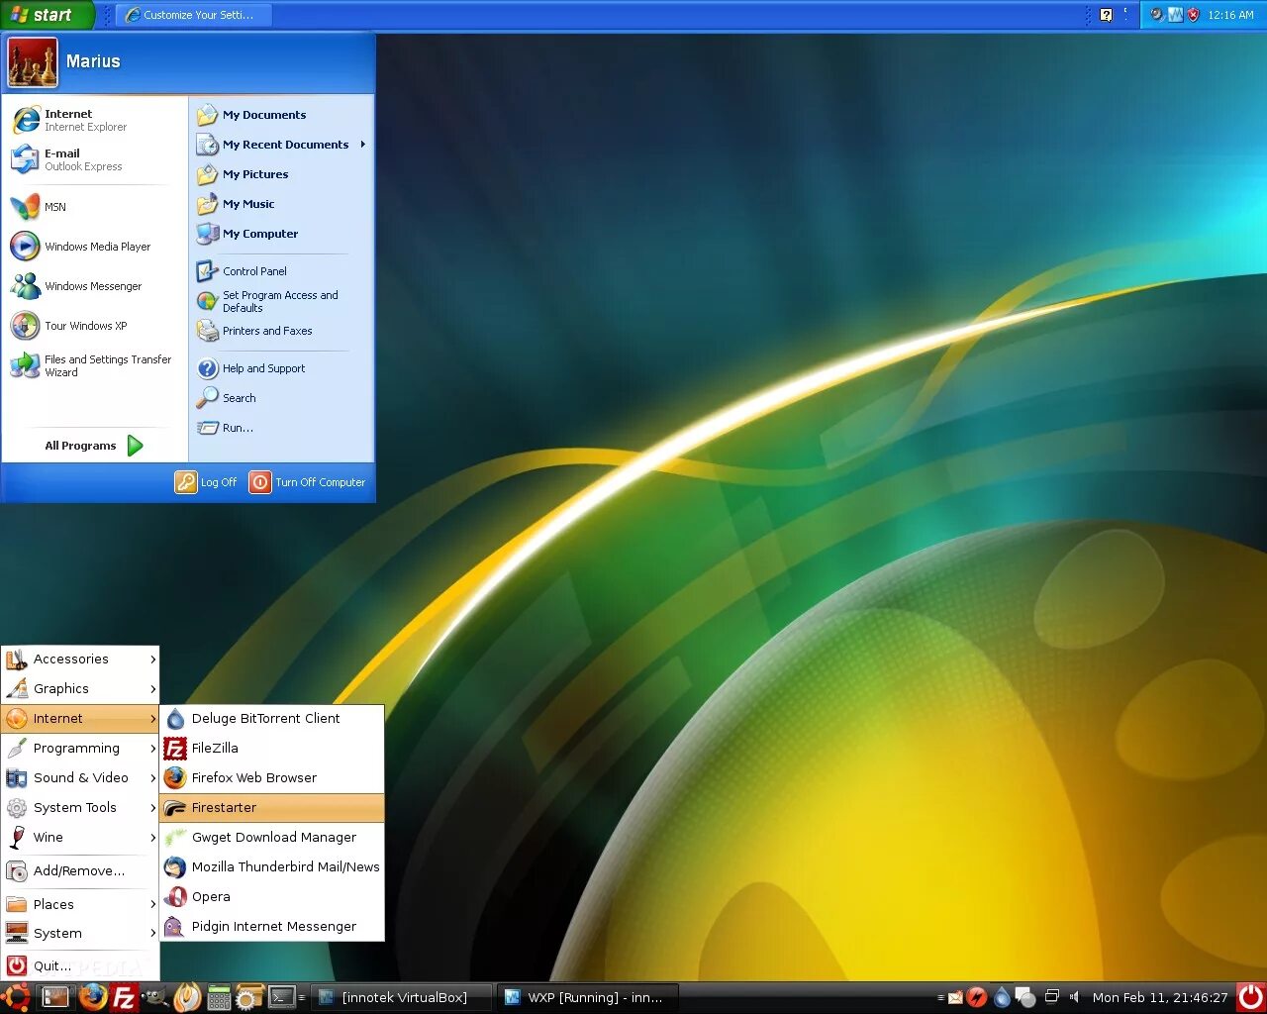Click the red security shield tray icon
1267x1014 pixels.
click(x=1193, y=15)
